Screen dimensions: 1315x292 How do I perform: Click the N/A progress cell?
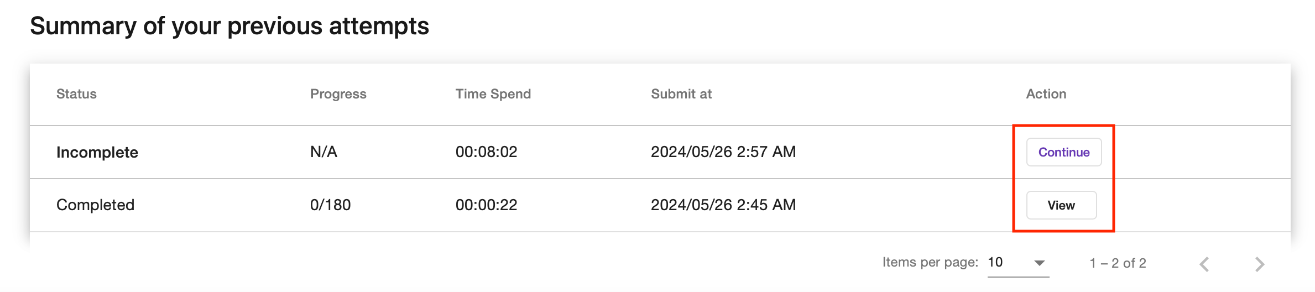[x=323, y=152]
